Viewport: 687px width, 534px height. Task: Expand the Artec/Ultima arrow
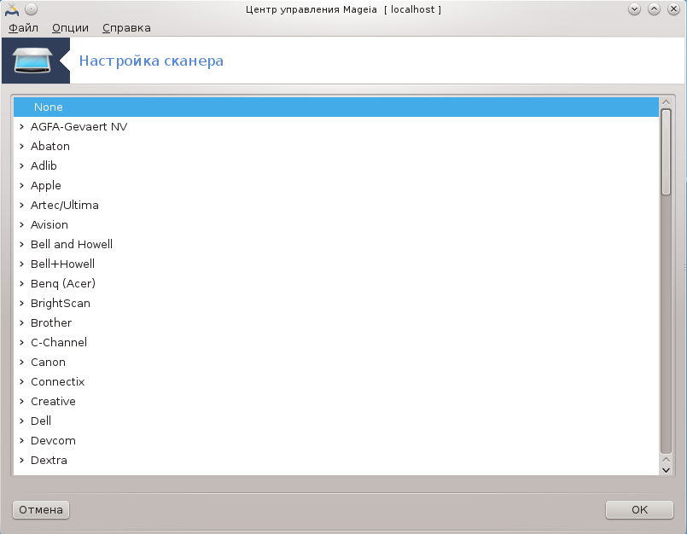(21, 205)
